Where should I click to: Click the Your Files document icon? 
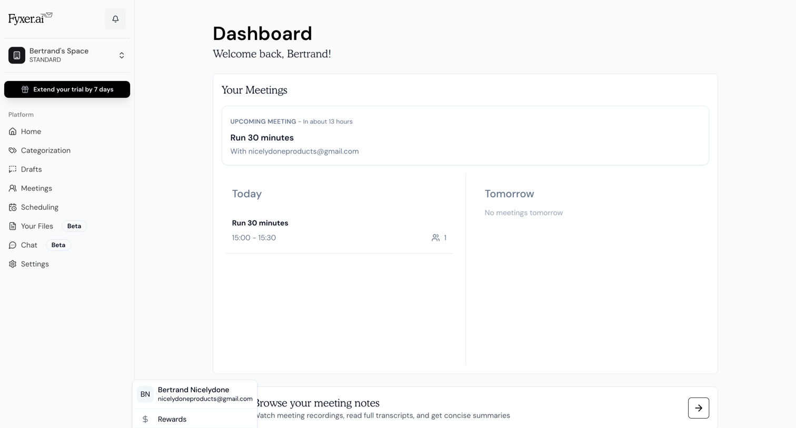pos(13,226)
